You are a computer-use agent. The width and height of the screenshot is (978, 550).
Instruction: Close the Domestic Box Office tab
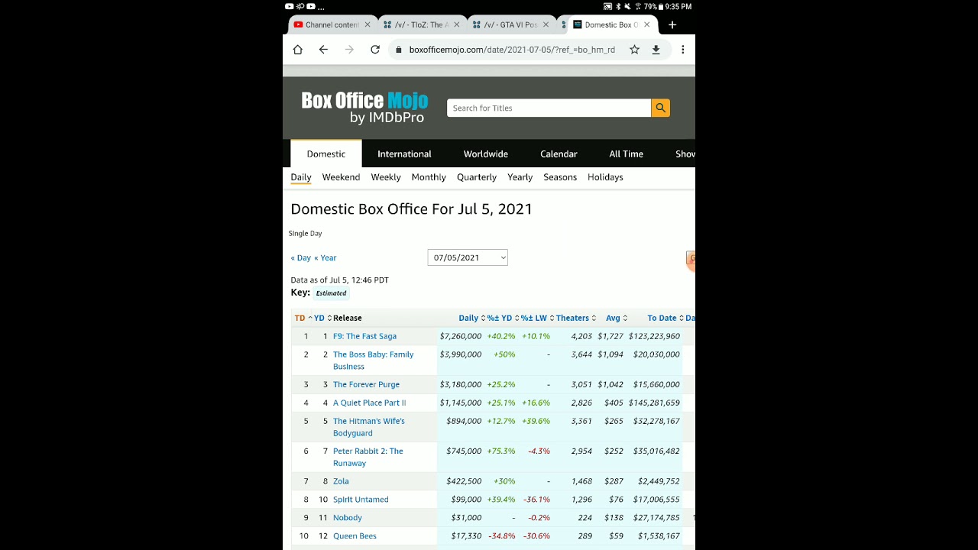coord(647,24)
